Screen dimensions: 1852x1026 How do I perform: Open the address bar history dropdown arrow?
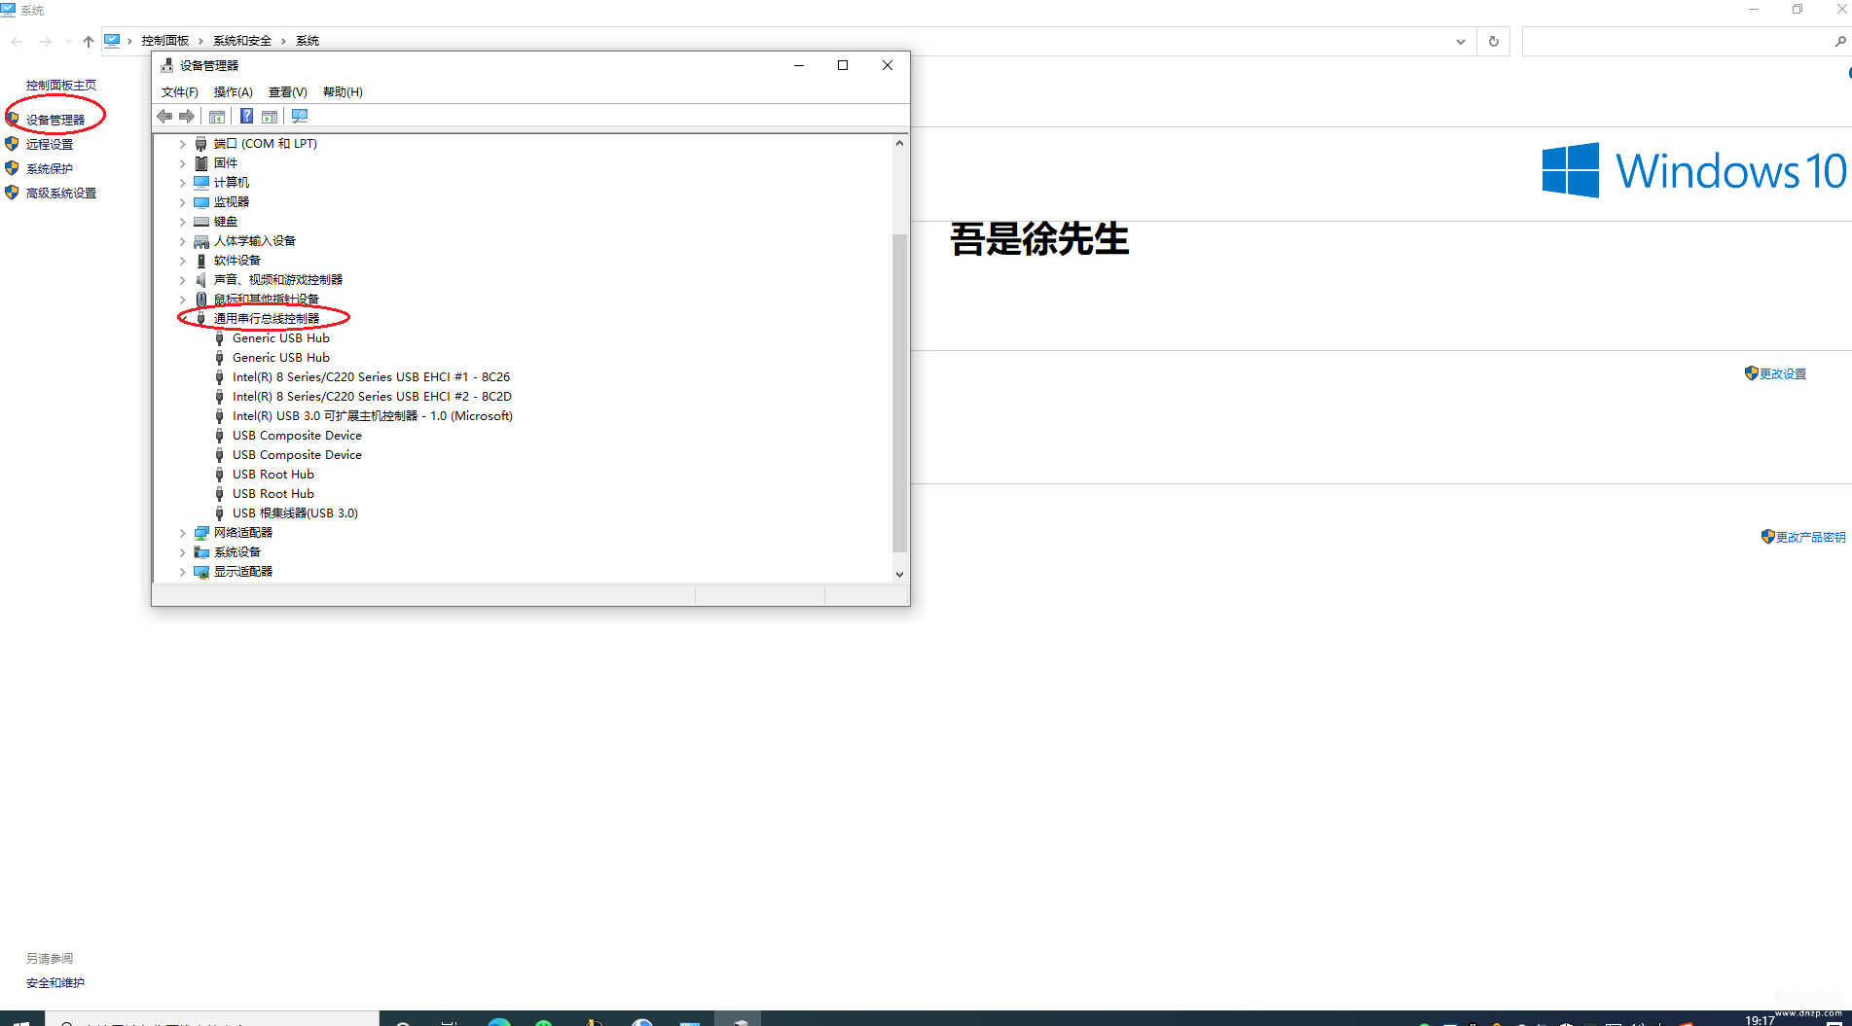(x=1460, y=41)
